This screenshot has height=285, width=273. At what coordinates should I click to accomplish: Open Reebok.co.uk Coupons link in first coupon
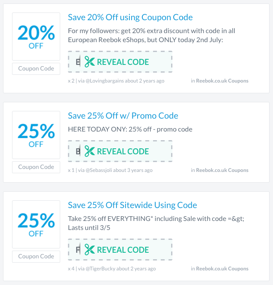pos(222,81)
